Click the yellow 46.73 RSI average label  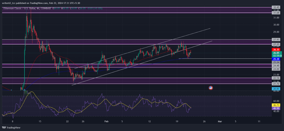tap(276, 105)
